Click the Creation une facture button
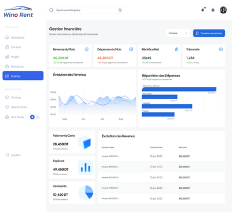This screenshot has height=212, width=232. coord(209,33)
